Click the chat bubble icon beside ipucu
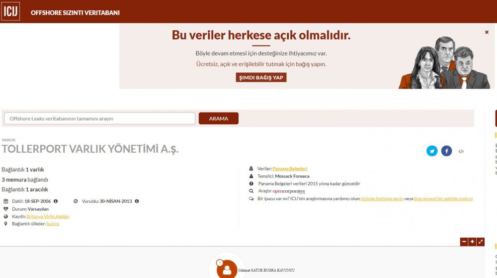Image resolution: width=497 pixels, height=278 pixels. coord(251,199)
